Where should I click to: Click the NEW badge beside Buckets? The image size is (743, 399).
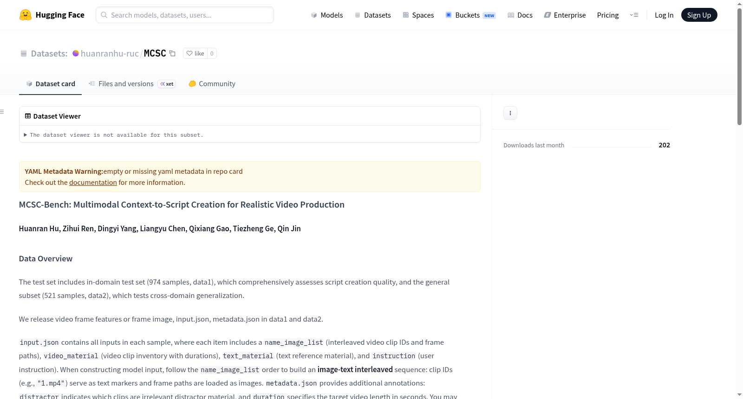pos(489,15)
